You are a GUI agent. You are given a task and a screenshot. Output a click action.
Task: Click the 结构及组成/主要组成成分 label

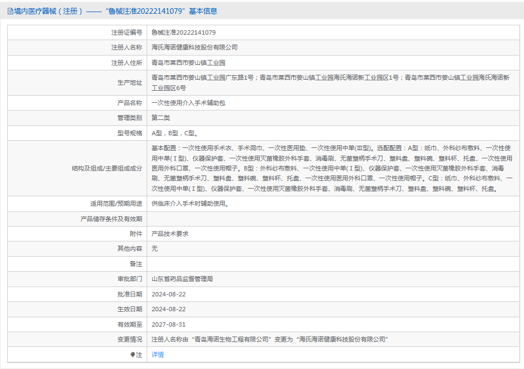(x=107, y=168)
